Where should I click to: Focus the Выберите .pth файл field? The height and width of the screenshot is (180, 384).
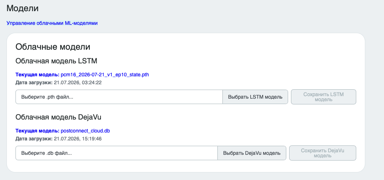click(x=119, y=97)
